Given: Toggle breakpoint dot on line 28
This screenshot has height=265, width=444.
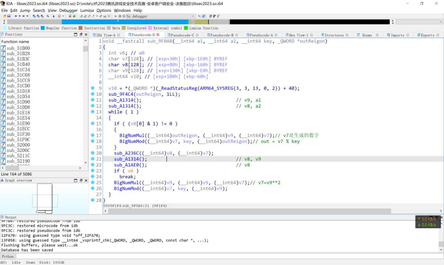Looking at the screenshot, I should (92, 200).
